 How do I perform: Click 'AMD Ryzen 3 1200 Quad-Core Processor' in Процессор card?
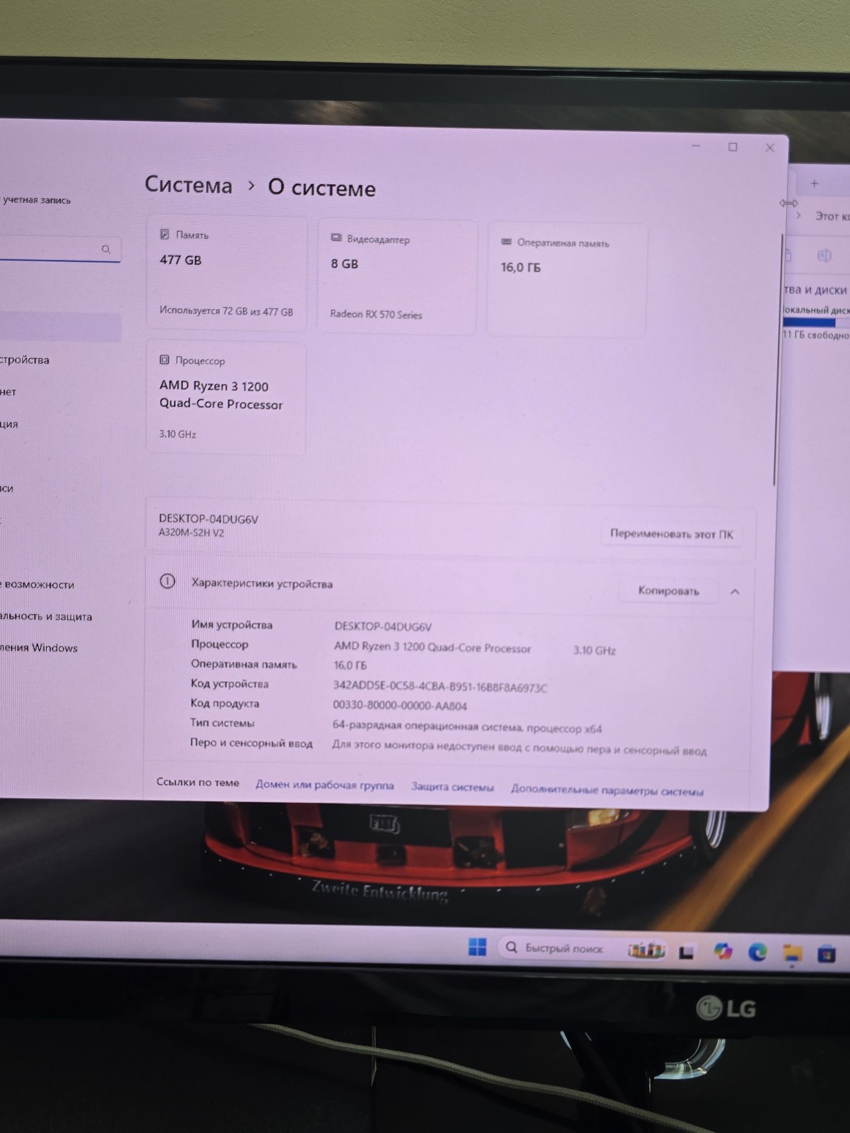[221, 395]
